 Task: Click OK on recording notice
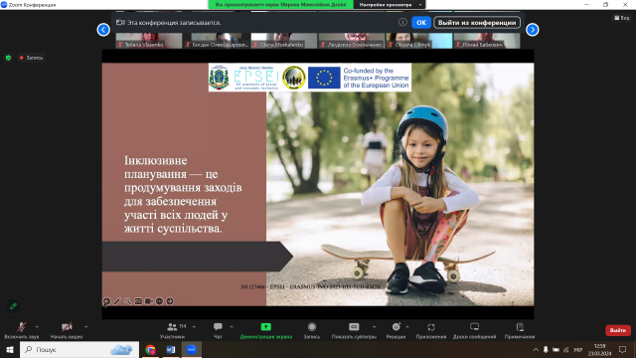tap(421, 22)
